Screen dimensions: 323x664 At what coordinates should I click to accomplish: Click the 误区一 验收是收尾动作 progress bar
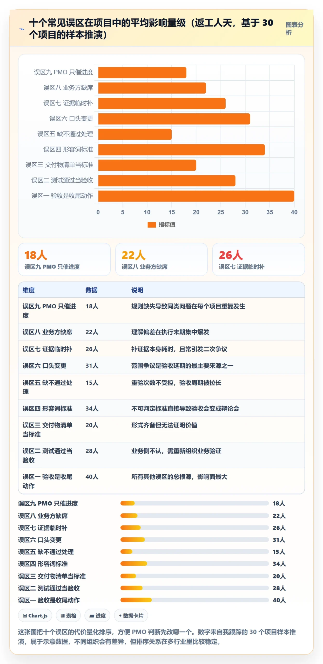coord(194,600)
